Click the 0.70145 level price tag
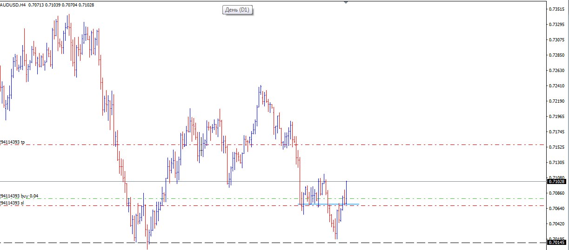Viewport: 569px width, 250px height. click(x=556, y=243)
